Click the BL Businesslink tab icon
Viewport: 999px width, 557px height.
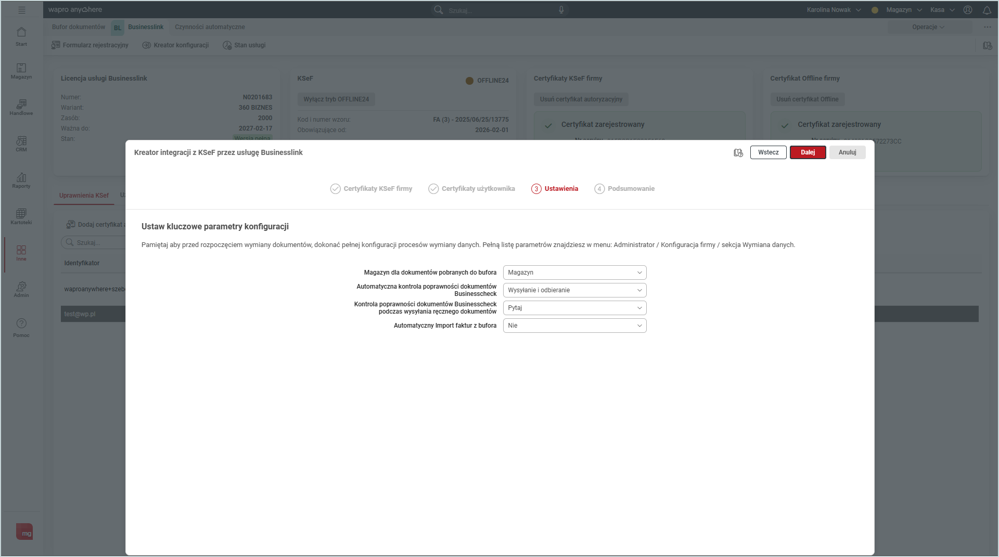tap(118, 28)
